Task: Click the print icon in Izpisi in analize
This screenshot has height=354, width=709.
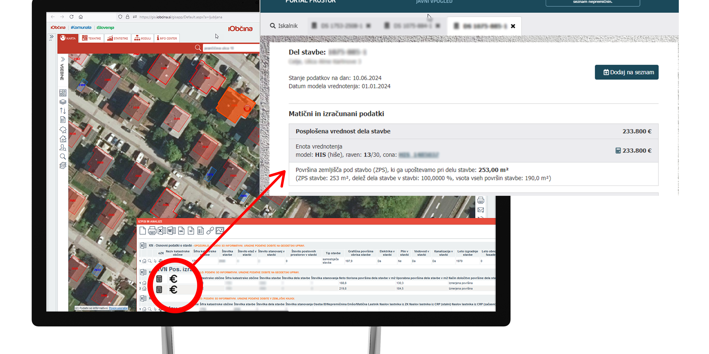Action: click(152, 231)
